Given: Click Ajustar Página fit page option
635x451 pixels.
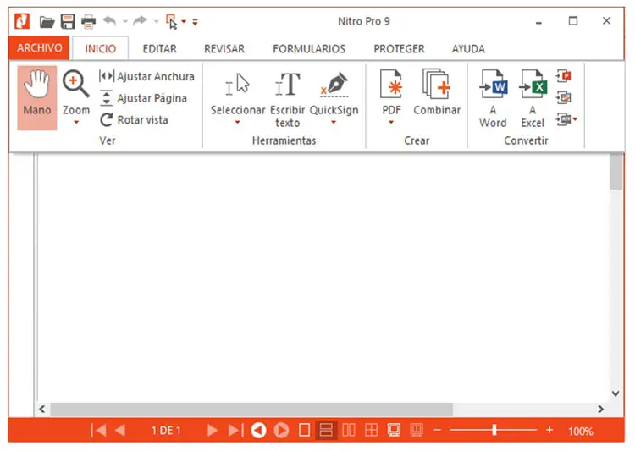Looking at the screenshot, I should click(143, 98).
